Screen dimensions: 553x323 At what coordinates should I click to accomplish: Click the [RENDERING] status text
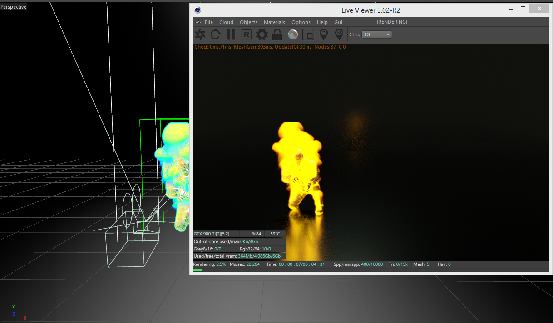(x=392, y=22)
